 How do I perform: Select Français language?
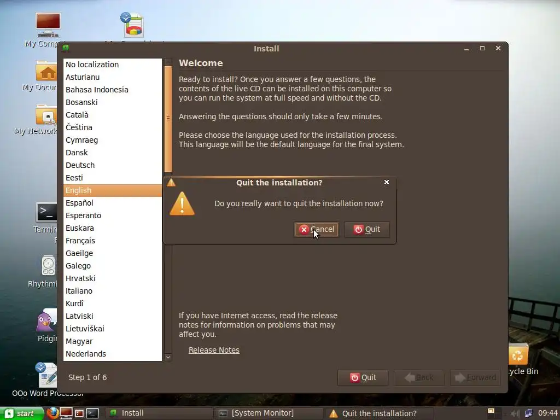click(113, 241)
